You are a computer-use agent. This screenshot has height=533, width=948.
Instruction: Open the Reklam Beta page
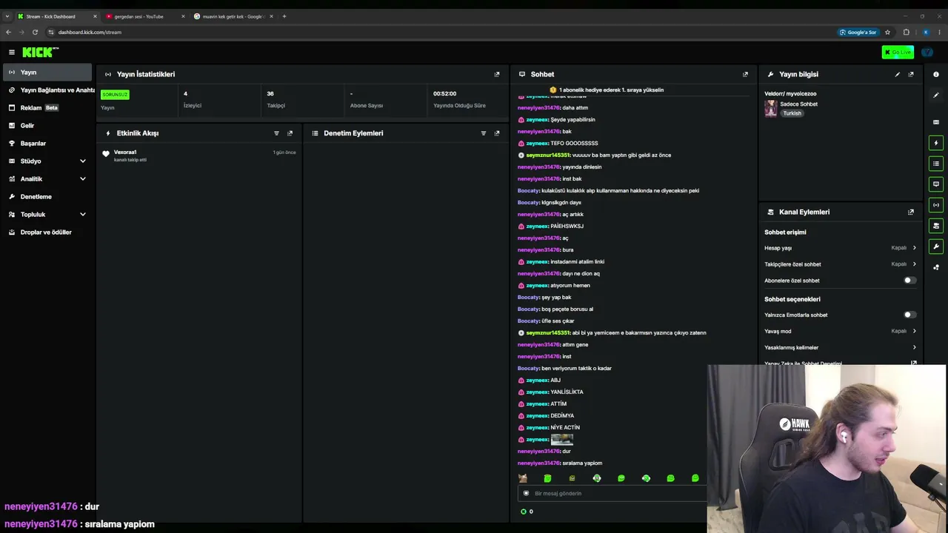(x=47, y=107)
